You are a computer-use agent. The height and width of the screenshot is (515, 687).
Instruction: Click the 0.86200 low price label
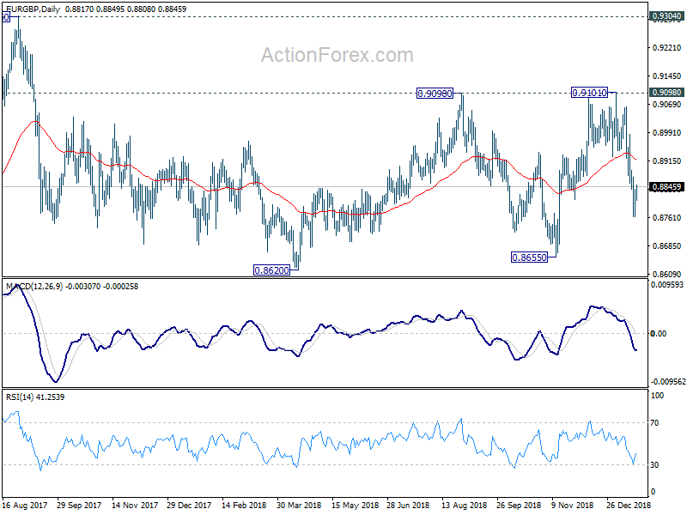[271, 270]
